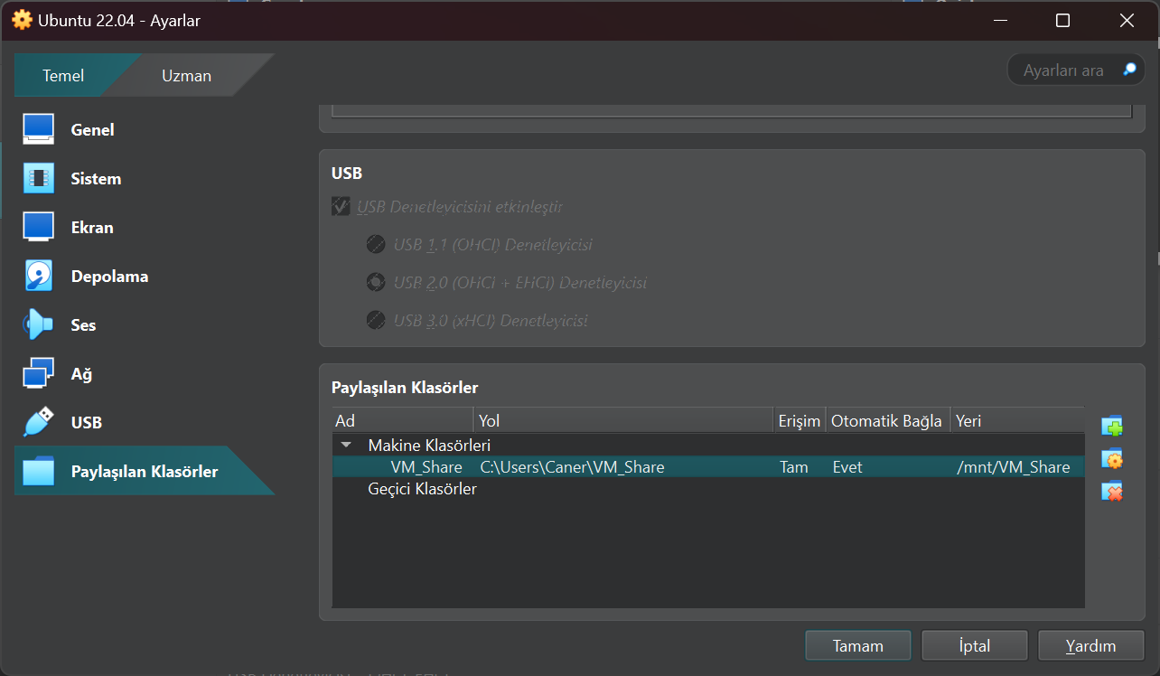Image resolution: width=1160 pixels, height=676 pixels.
Task: Click the Sistem chip icon
Action: [39, 179]
